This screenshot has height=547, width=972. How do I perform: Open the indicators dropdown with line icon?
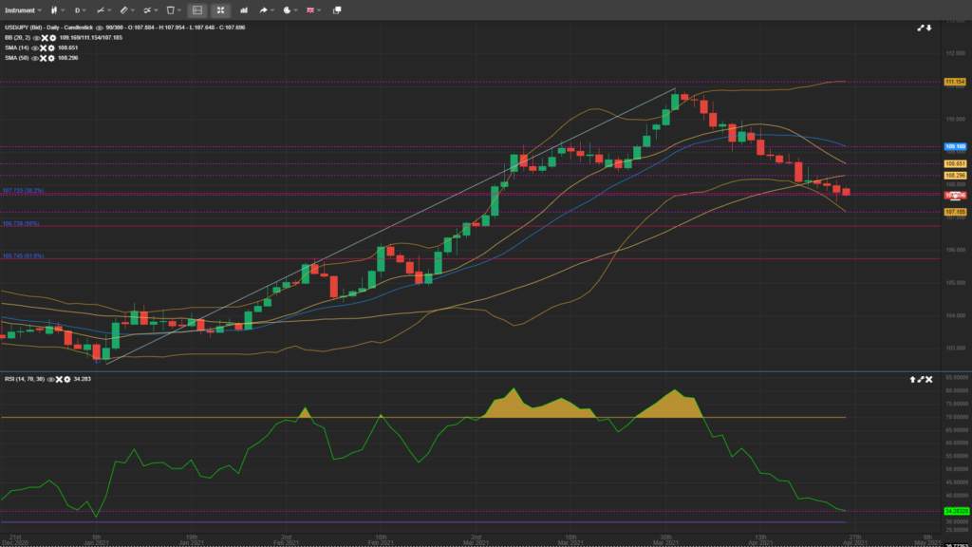point(103,9)
